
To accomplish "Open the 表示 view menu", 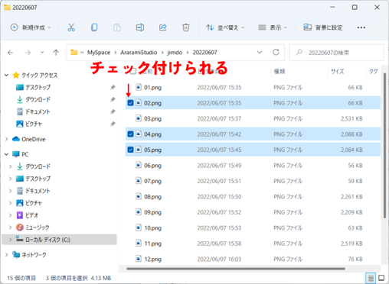I will tap(273, 27).
